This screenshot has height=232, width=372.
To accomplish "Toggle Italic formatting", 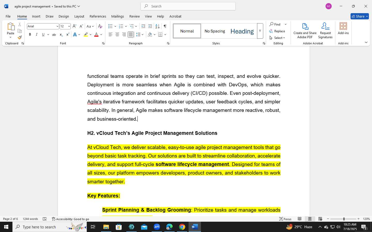I will pyautogui.click(x=37, y=35).
